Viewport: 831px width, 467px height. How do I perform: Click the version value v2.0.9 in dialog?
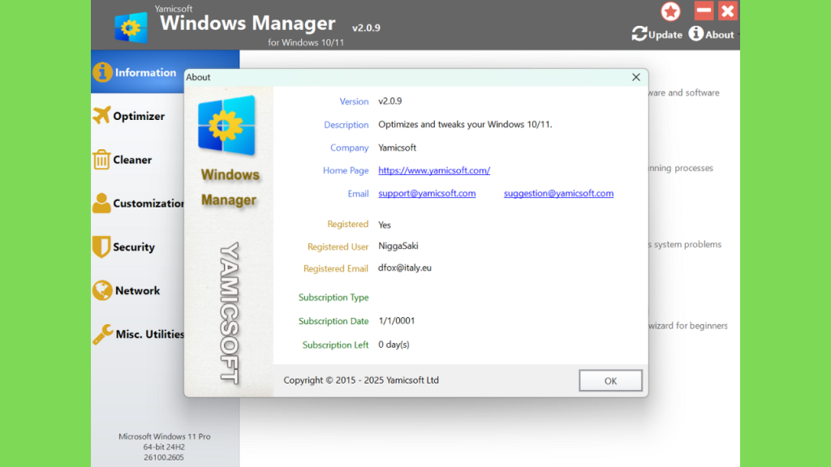point(390,101)
